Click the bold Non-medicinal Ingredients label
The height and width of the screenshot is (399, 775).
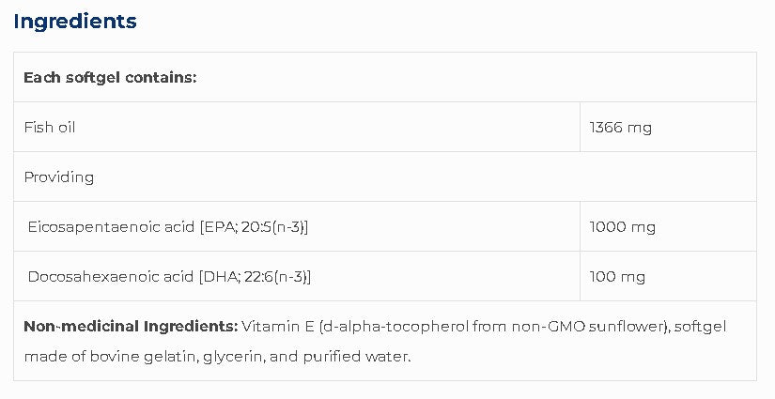coord(131,326)
